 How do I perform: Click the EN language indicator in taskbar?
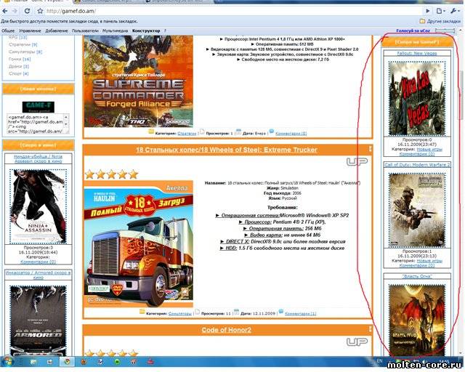tap(379, 360)
